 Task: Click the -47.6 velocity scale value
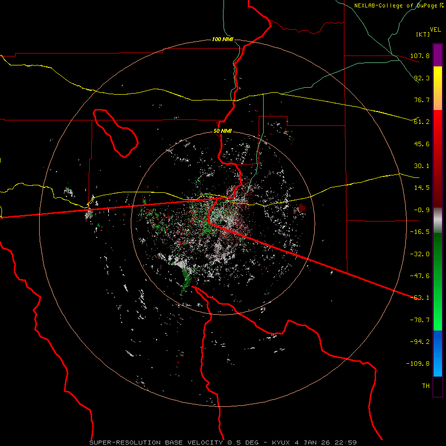420,276
